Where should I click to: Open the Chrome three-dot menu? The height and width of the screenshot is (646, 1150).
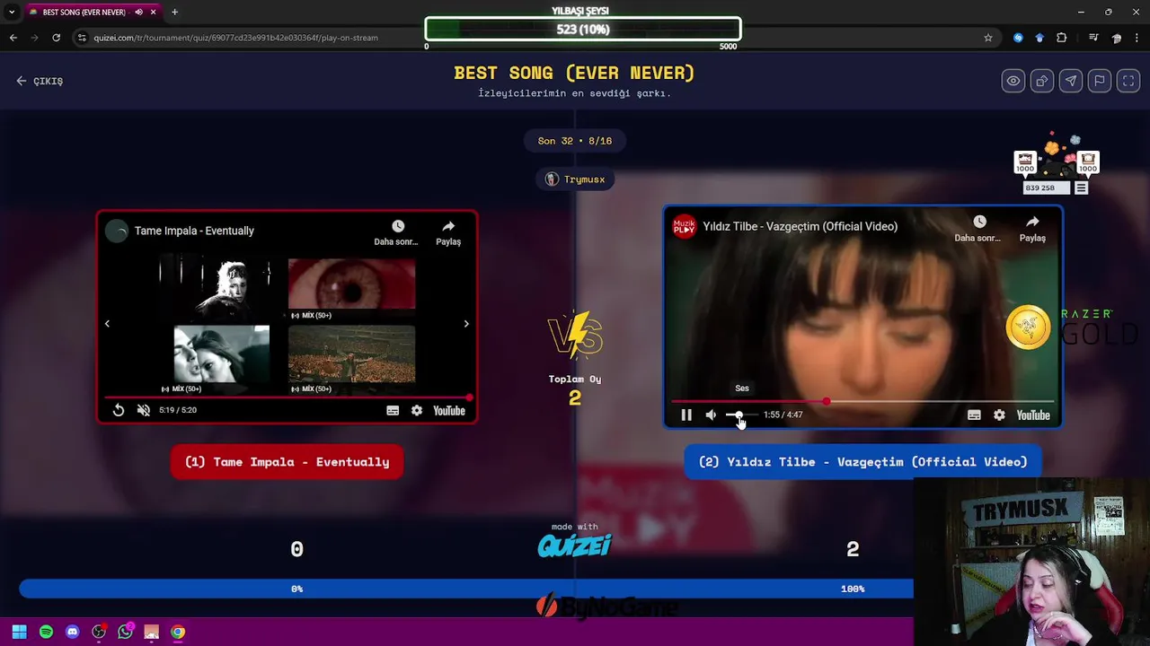click(x=1138, y=38)
